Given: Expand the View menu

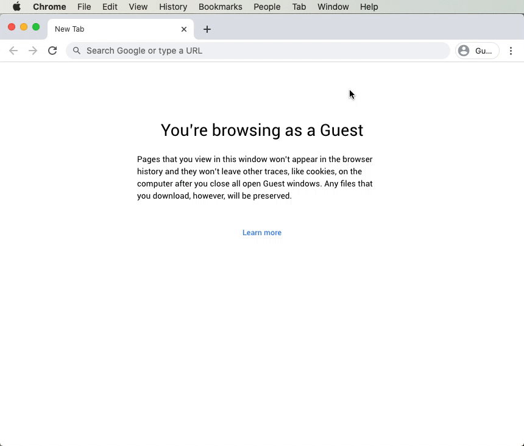Looking at the screenshot, I should (x=138, y=7).
